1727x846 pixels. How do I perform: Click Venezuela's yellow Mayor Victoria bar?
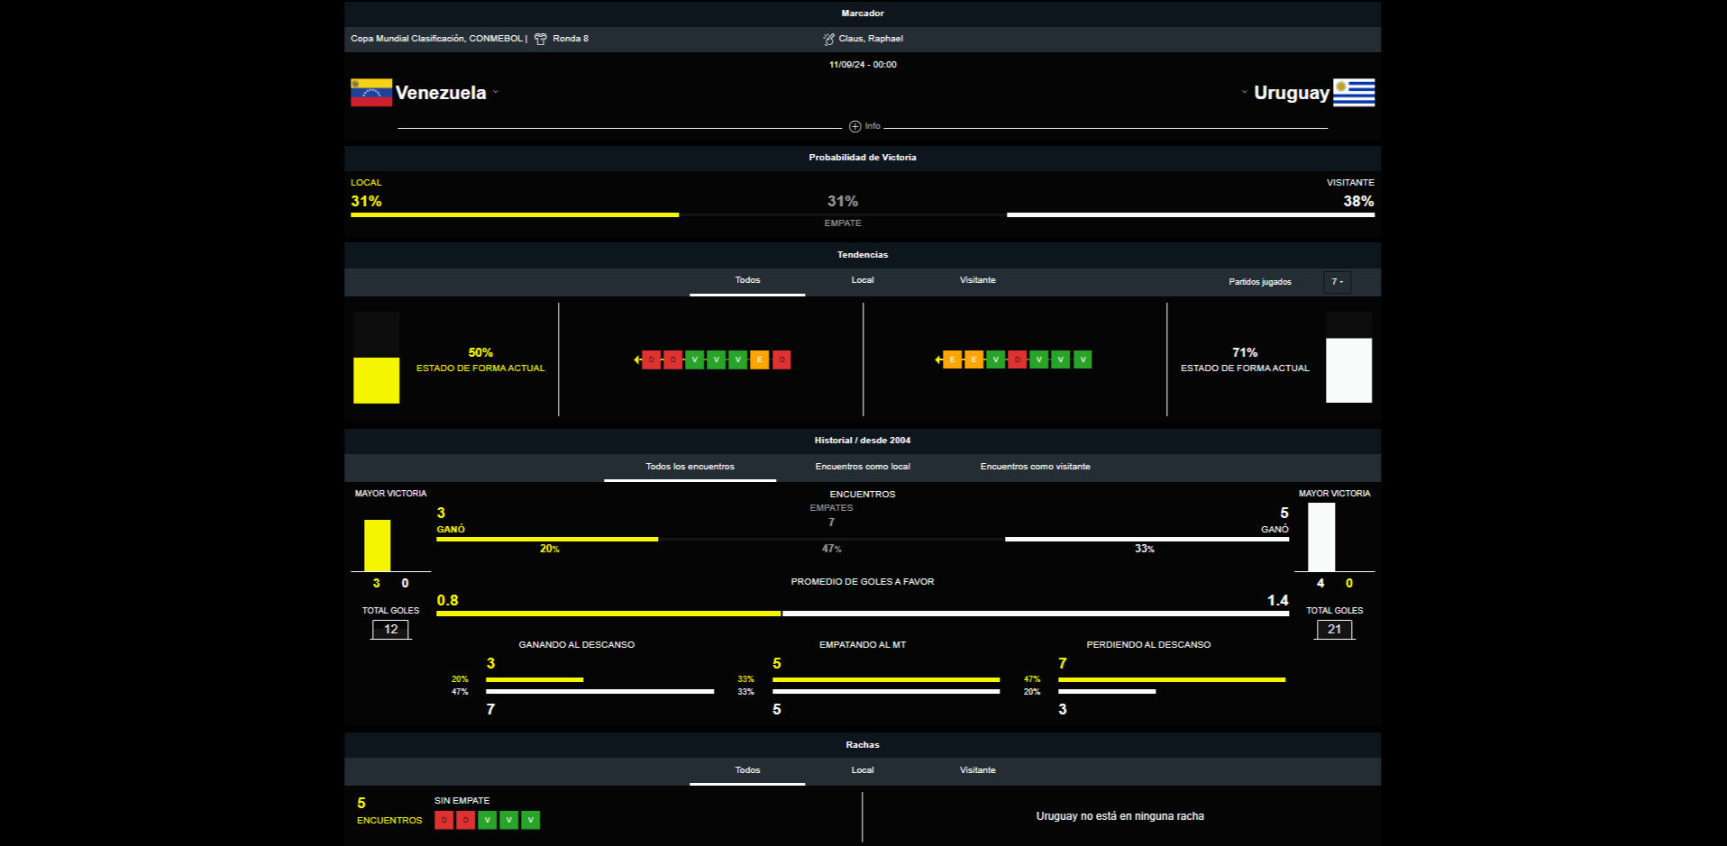tap(377, 545)
